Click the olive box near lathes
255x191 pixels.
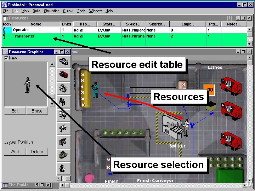pos(211,106)
